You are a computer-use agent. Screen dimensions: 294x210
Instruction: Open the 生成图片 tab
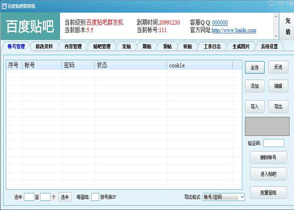point(241,46)
